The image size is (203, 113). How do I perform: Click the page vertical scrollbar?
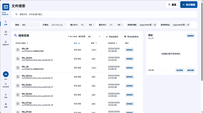(x=202, y=41)
